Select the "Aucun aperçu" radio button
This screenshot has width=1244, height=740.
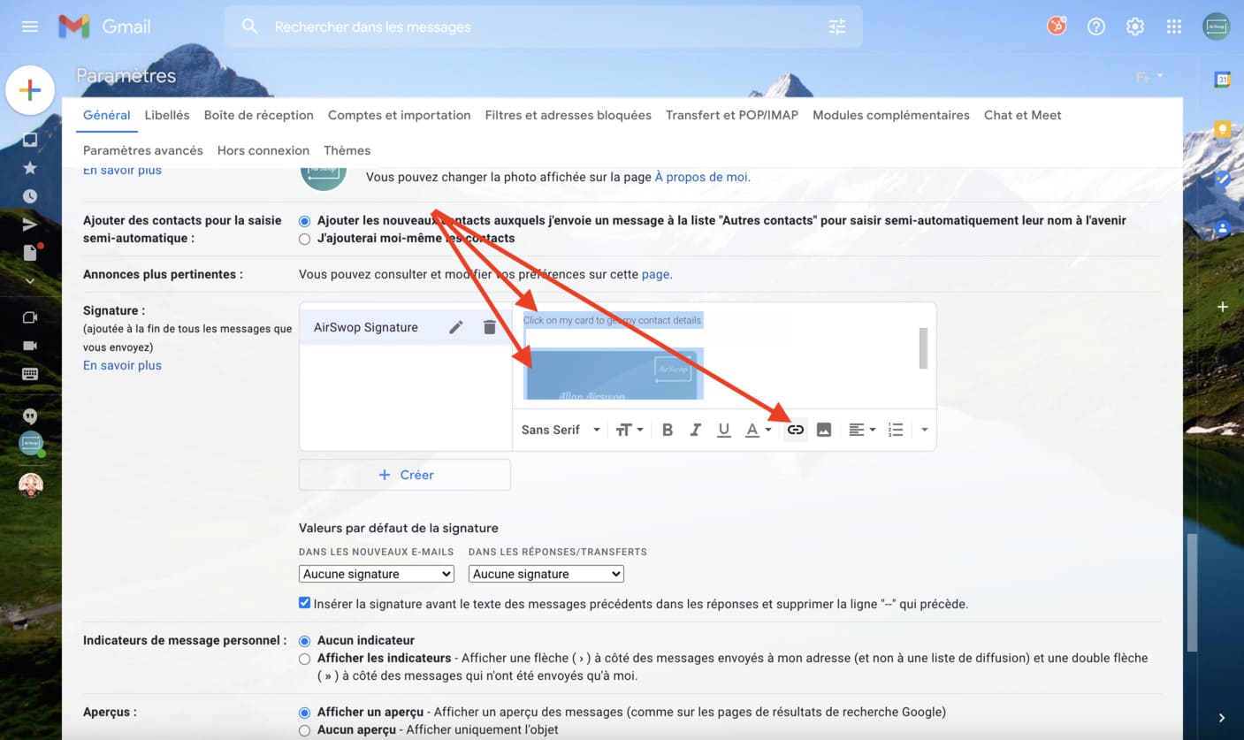pos(305,730)
